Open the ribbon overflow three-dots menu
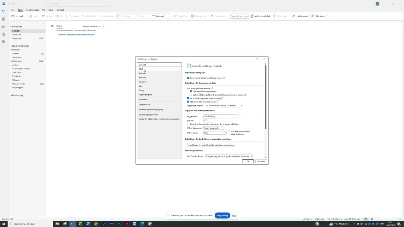Image resolution: width=404 pixels, height=227 pixels. pyautogui.click(x=330, y=16)
